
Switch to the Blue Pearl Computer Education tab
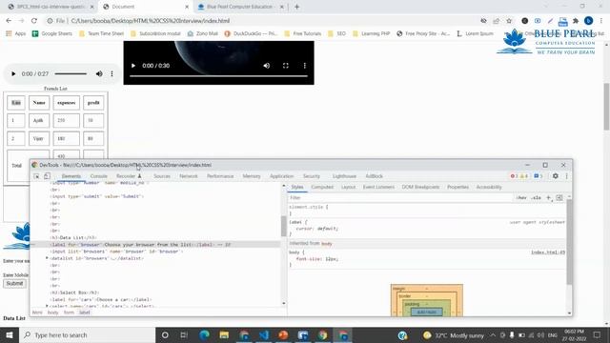point(240,7)
